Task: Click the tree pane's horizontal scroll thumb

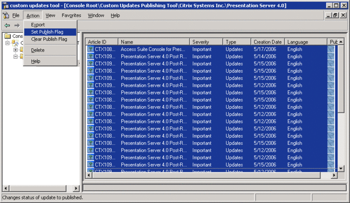Action: [38, 188]
